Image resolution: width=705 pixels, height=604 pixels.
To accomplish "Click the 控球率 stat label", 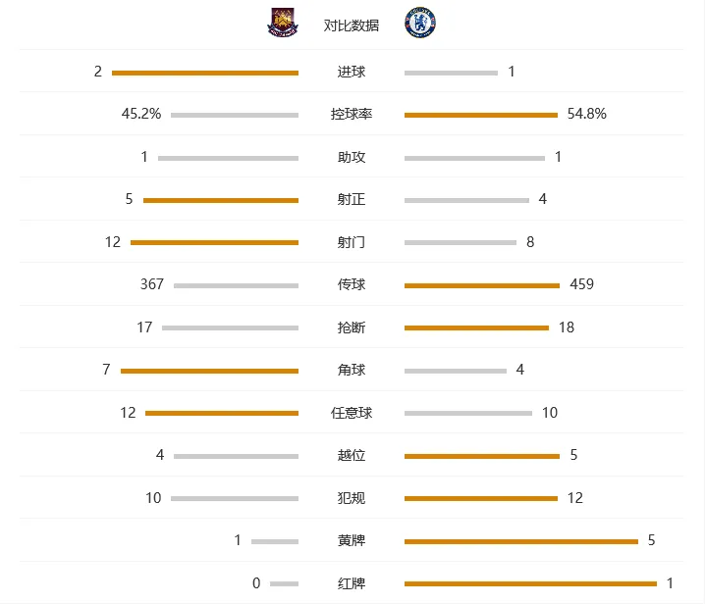I will (x=352, y=114).
